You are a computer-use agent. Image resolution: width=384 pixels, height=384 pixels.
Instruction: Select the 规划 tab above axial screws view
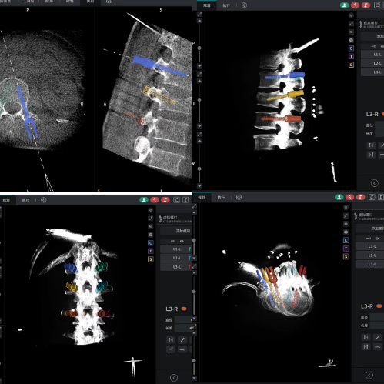[202, 197]
